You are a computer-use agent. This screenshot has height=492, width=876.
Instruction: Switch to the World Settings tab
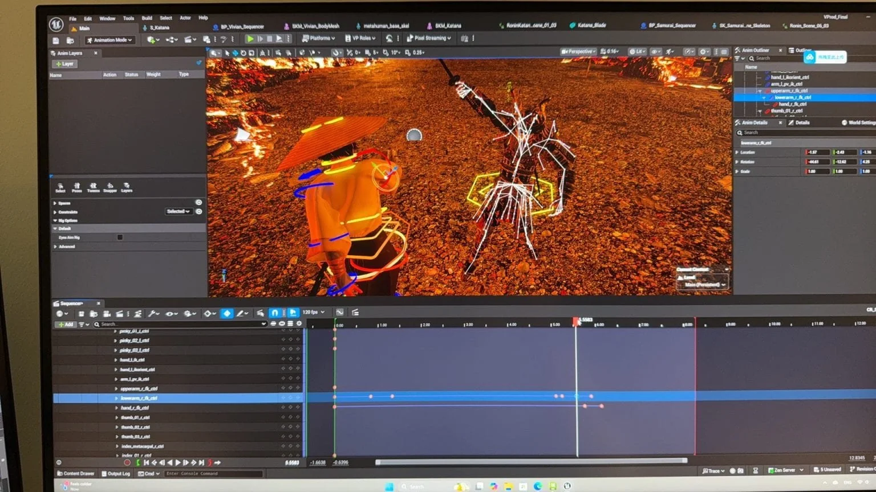pyautogui.click(x=858, y=122)
